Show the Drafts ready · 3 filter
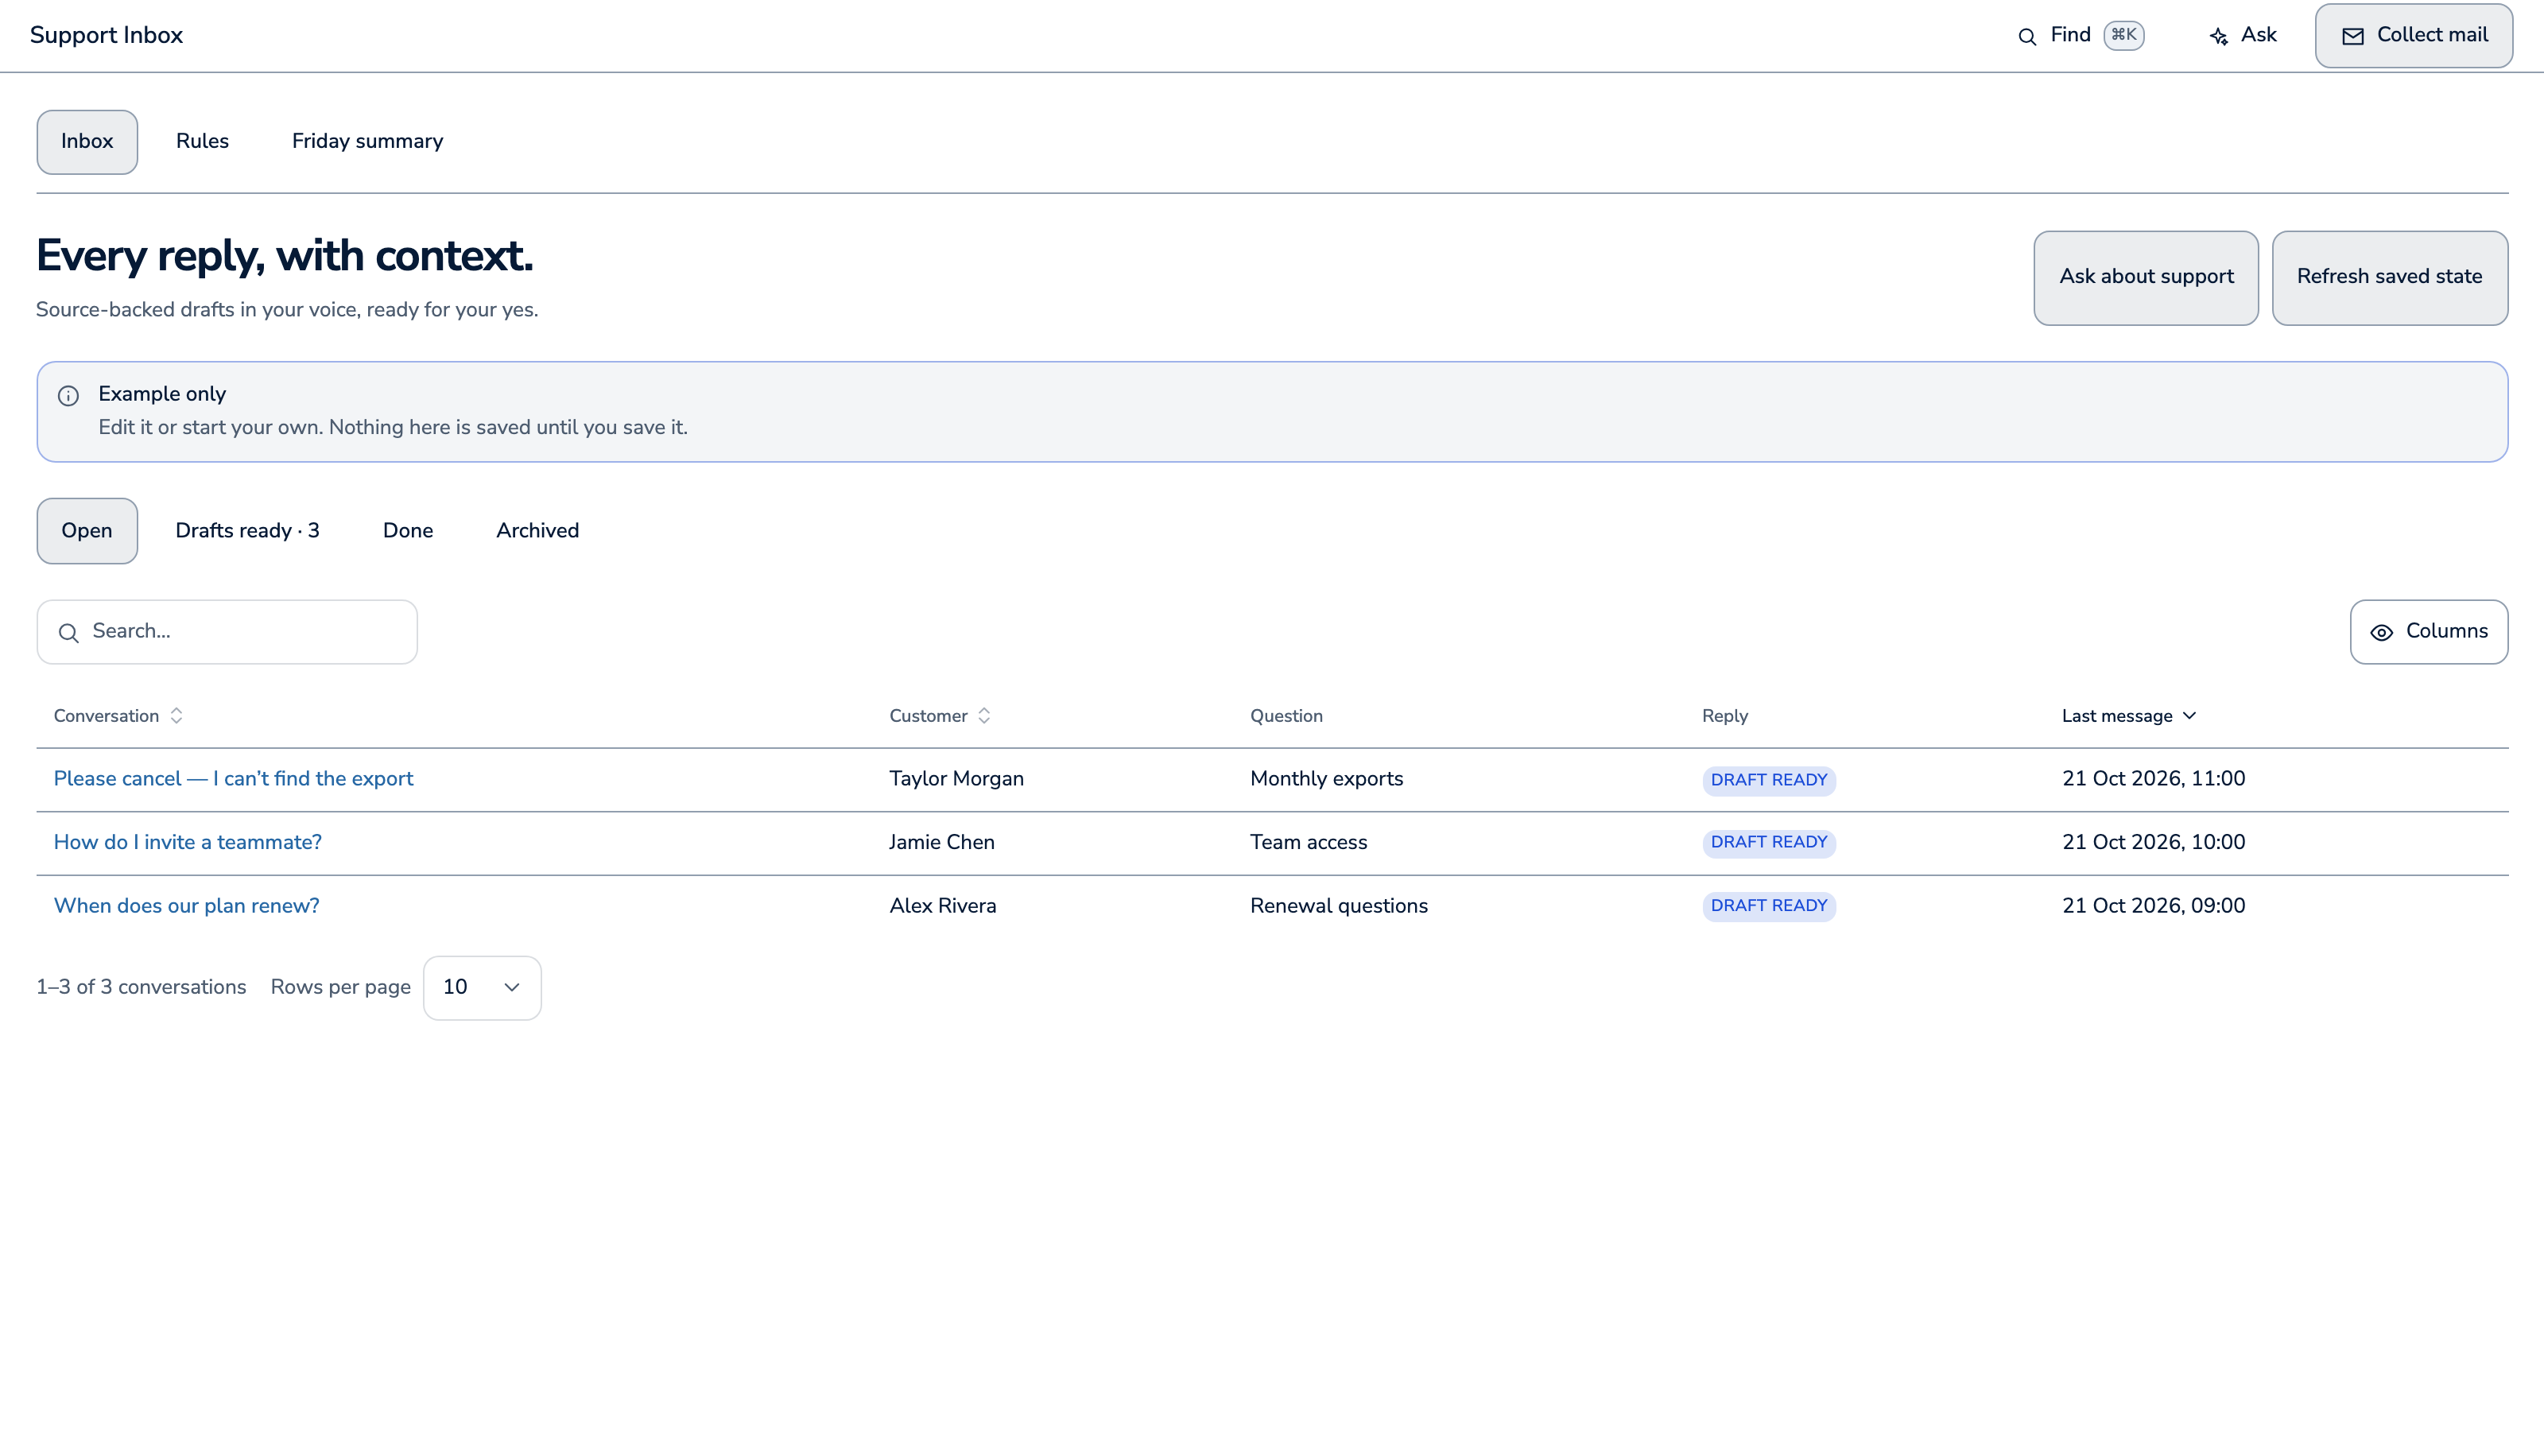This screenshot has width=2544, height=1431. pos(247,530)
